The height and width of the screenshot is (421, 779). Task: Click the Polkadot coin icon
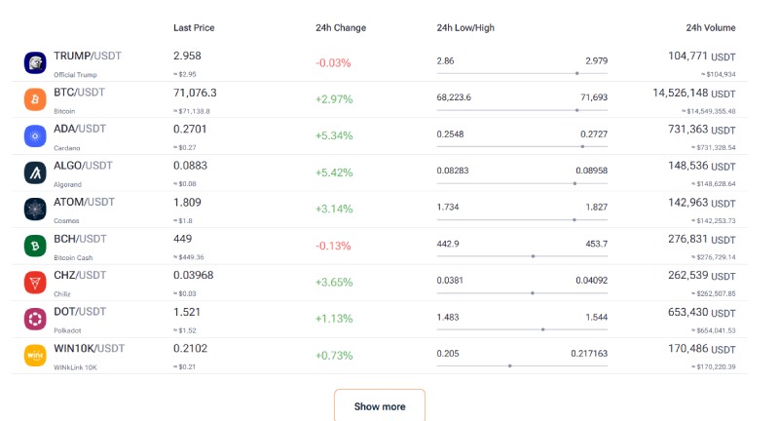pos(35,319)
